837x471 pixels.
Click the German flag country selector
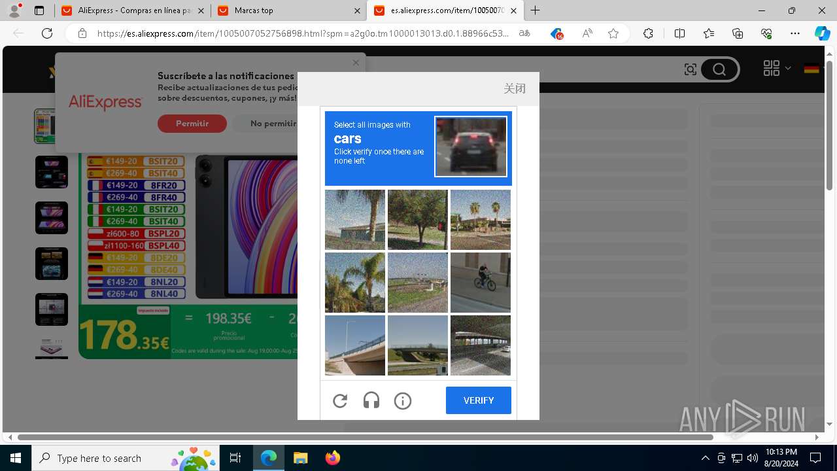click(811, 68)
